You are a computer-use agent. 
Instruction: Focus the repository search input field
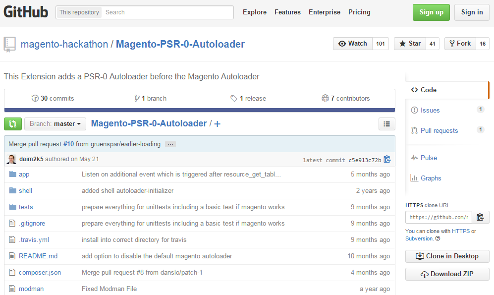pos(168,12)
